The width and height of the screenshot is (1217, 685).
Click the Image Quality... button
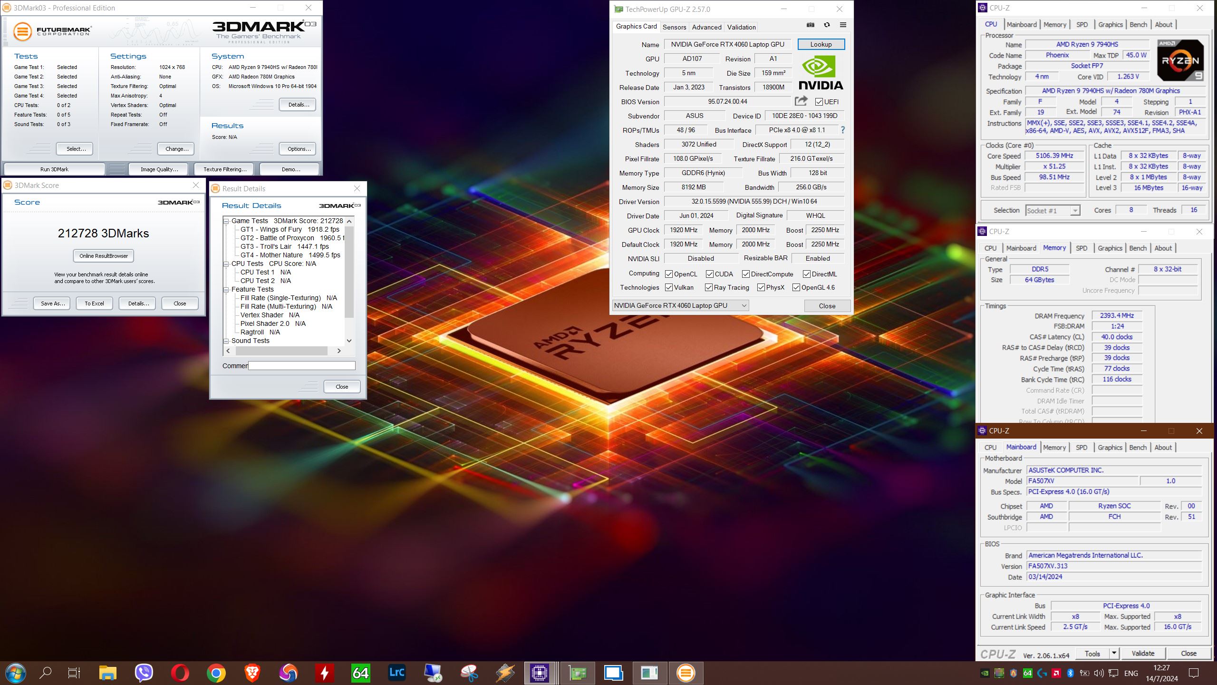[159, 169]
